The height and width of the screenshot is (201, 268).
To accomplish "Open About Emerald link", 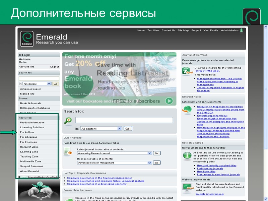I will pos(29,171).
